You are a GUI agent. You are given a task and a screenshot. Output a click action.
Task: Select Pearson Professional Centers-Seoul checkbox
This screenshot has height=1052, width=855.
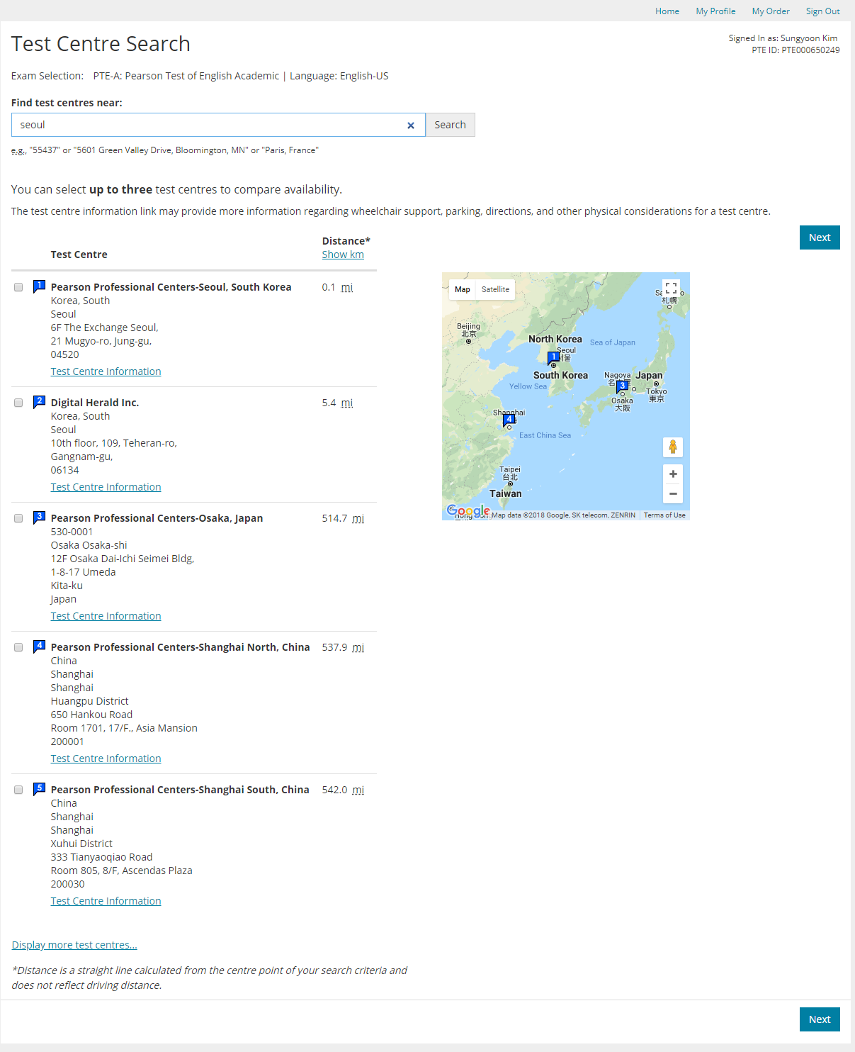click(x=18, y=287)
